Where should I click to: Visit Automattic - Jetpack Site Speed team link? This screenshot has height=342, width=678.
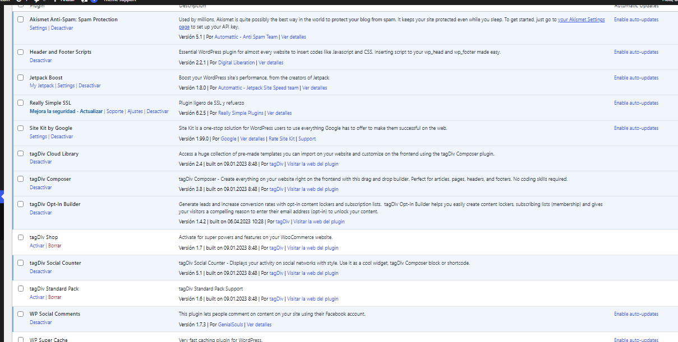259,88
